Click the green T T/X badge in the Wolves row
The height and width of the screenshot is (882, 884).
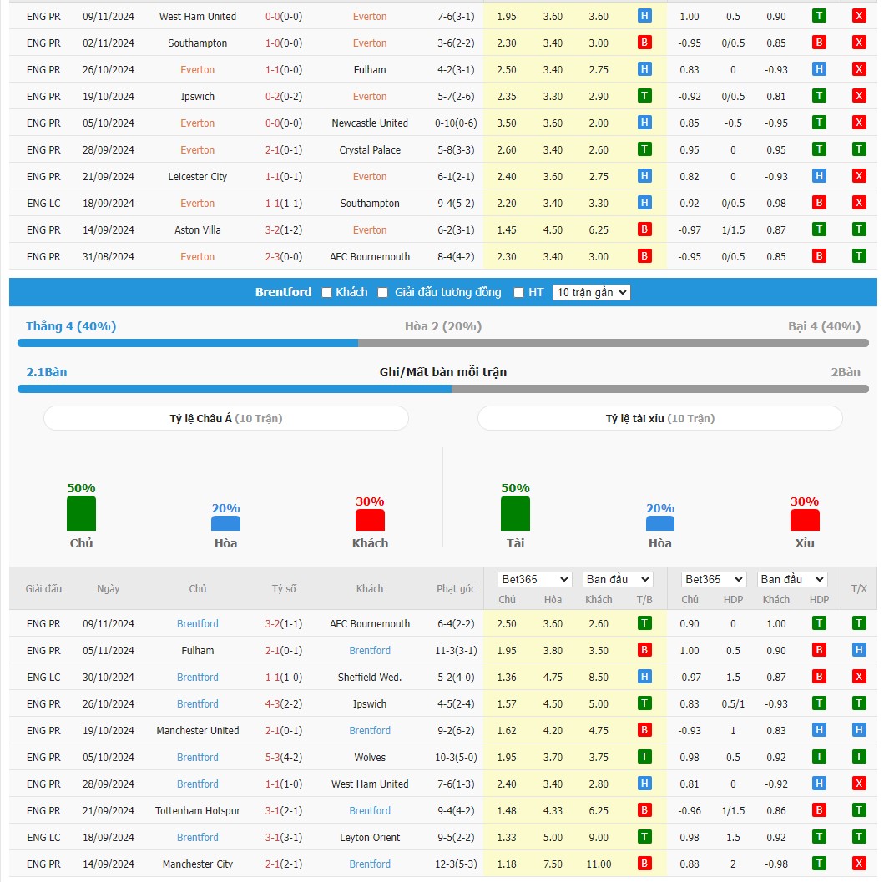(x=859, y=757)
